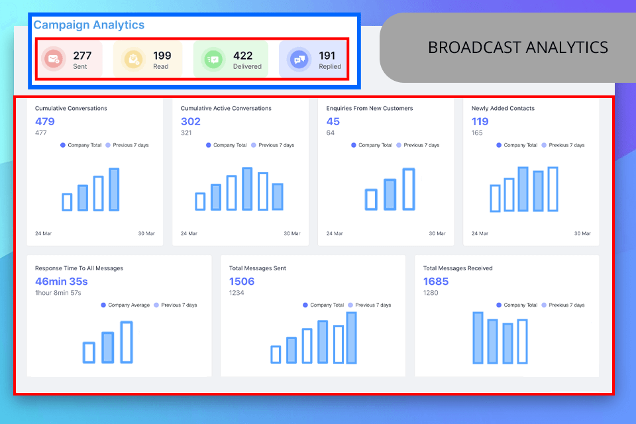Click the blue Replied chat icon
The width and height of the screenshot is (636, 424).
299,60
